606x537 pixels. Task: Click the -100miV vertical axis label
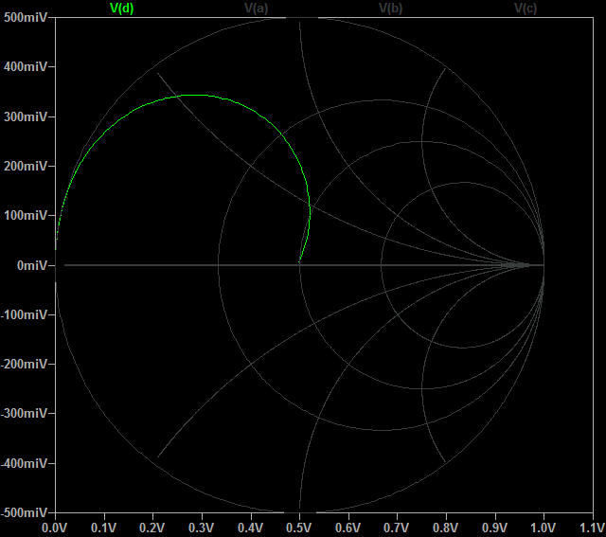[x=24, y=314]
